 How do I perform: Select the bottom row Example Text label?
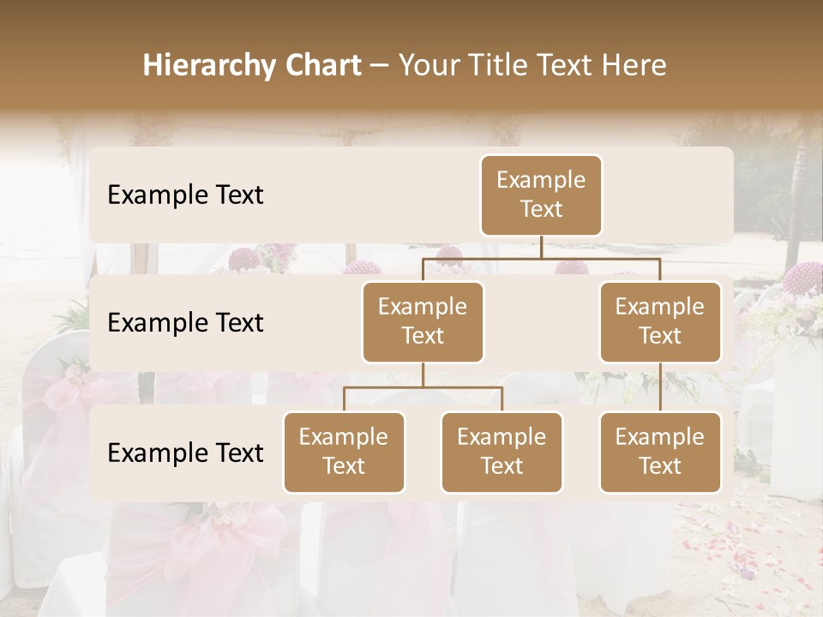coord(184,452)
